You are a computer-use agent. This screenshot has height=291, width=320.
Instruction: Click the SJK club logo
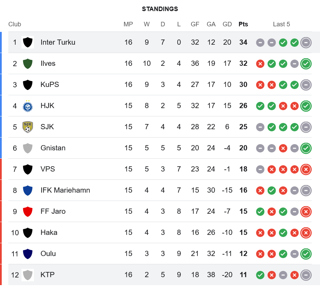pyautogui.click(x=28, y=127)
